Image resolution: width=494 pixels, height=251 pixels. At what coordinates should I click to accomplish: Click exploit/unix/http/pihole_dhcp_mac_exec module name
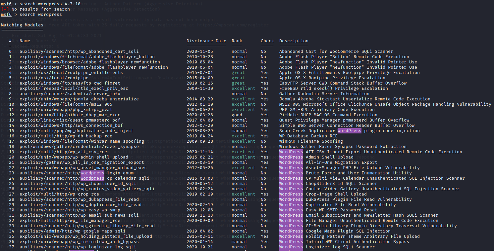[70, 115]
